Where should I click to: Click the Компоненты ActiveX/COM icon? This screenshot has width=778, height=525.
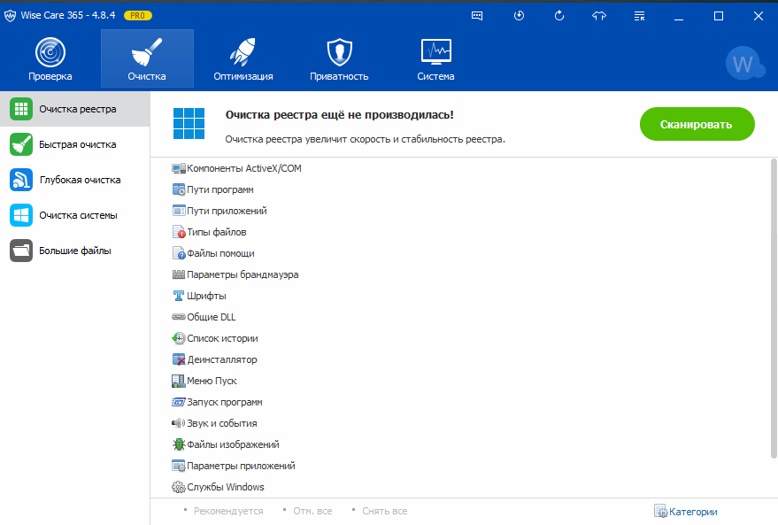tap(179, 169)
